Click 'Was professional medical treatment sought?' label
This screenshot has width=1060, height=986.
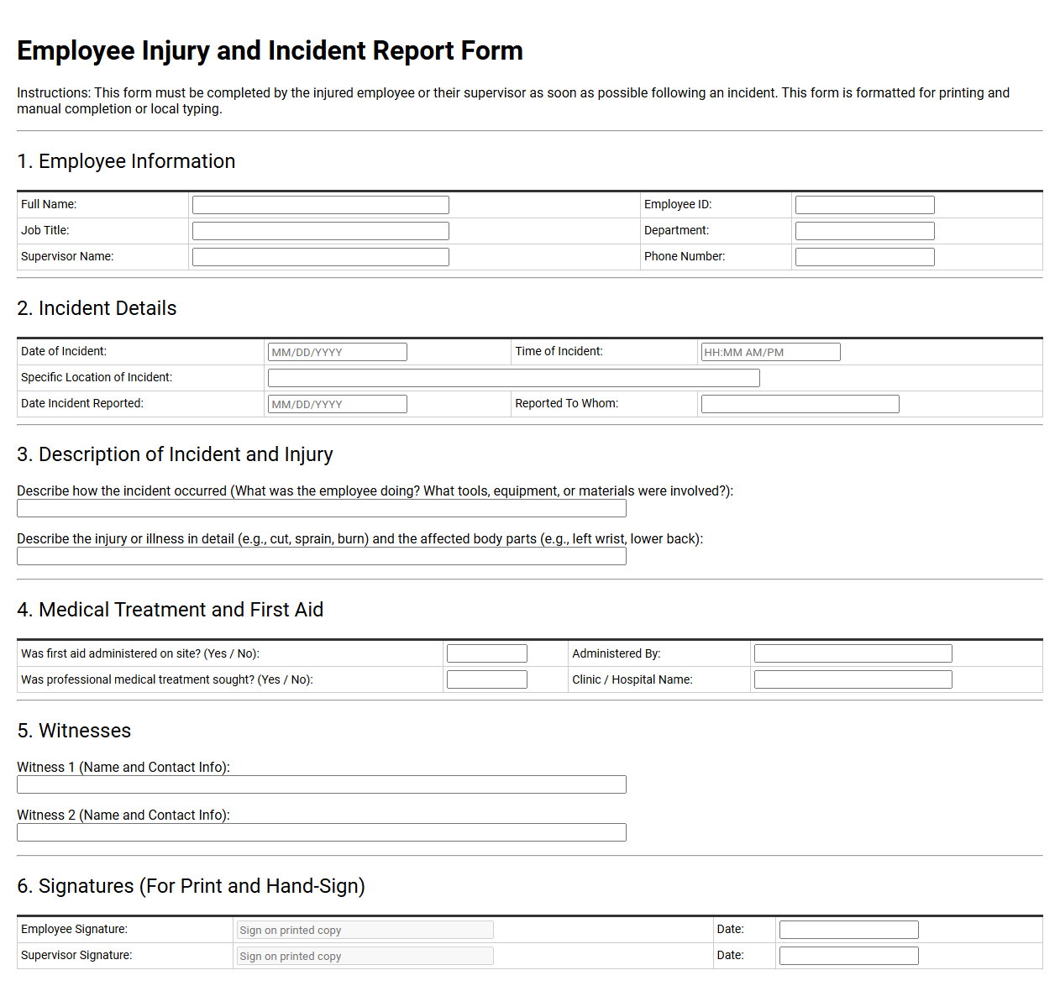[x=167, y=679]
